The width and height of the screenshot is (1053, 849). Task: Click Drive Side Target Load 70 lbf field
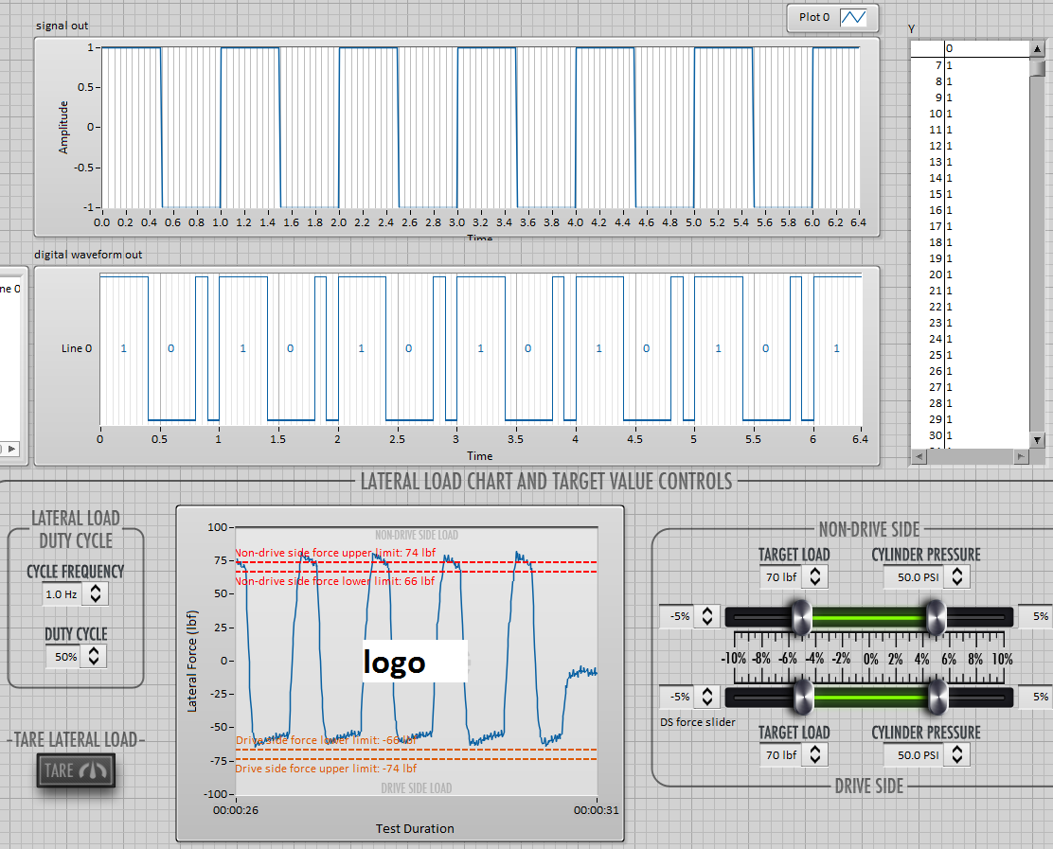pyautogui.click(x=781, y=755)
